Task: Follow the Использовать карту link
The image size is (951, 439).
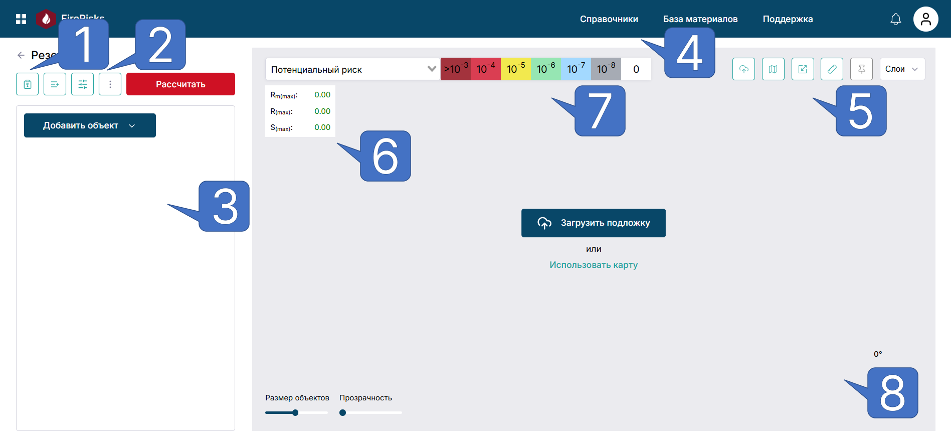Action: coord(594,265)
